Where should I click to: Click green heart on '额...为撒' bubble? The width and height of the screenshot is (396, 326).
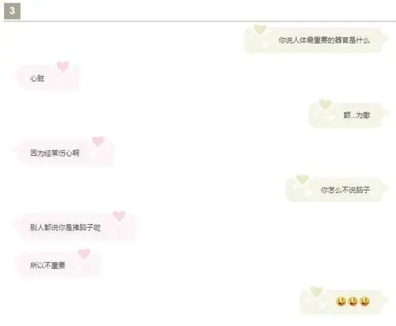coord(325,104)
